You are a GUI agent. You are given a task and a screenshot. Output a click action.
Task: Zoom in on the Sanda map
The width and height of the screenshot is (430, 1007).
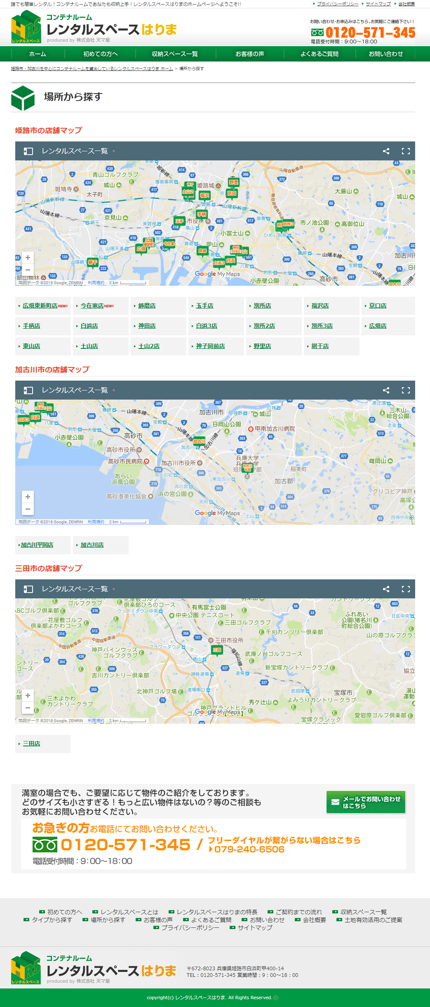point(28,696)
